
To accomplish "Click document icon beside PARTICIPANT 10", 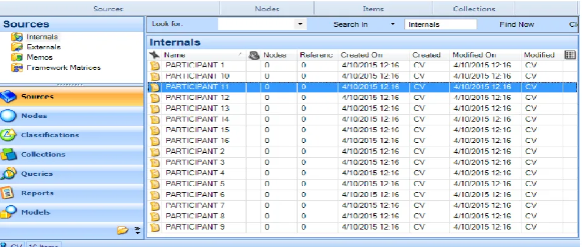I will coord(155,76).
